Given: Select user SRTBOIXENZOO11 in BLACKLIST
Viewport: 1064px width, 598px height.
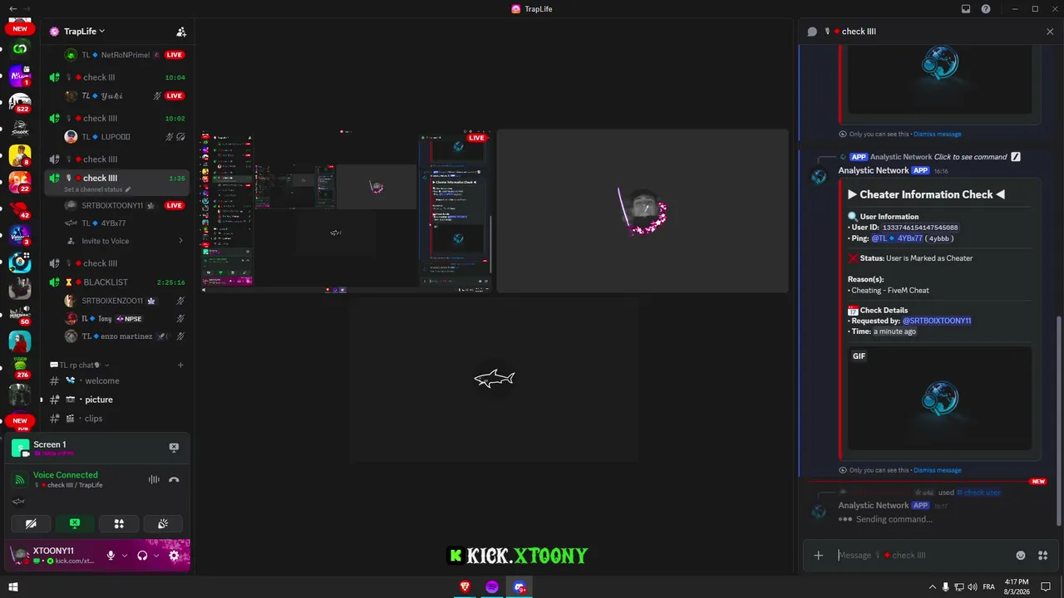Looking at the screenshot, I should pos(125,301).
